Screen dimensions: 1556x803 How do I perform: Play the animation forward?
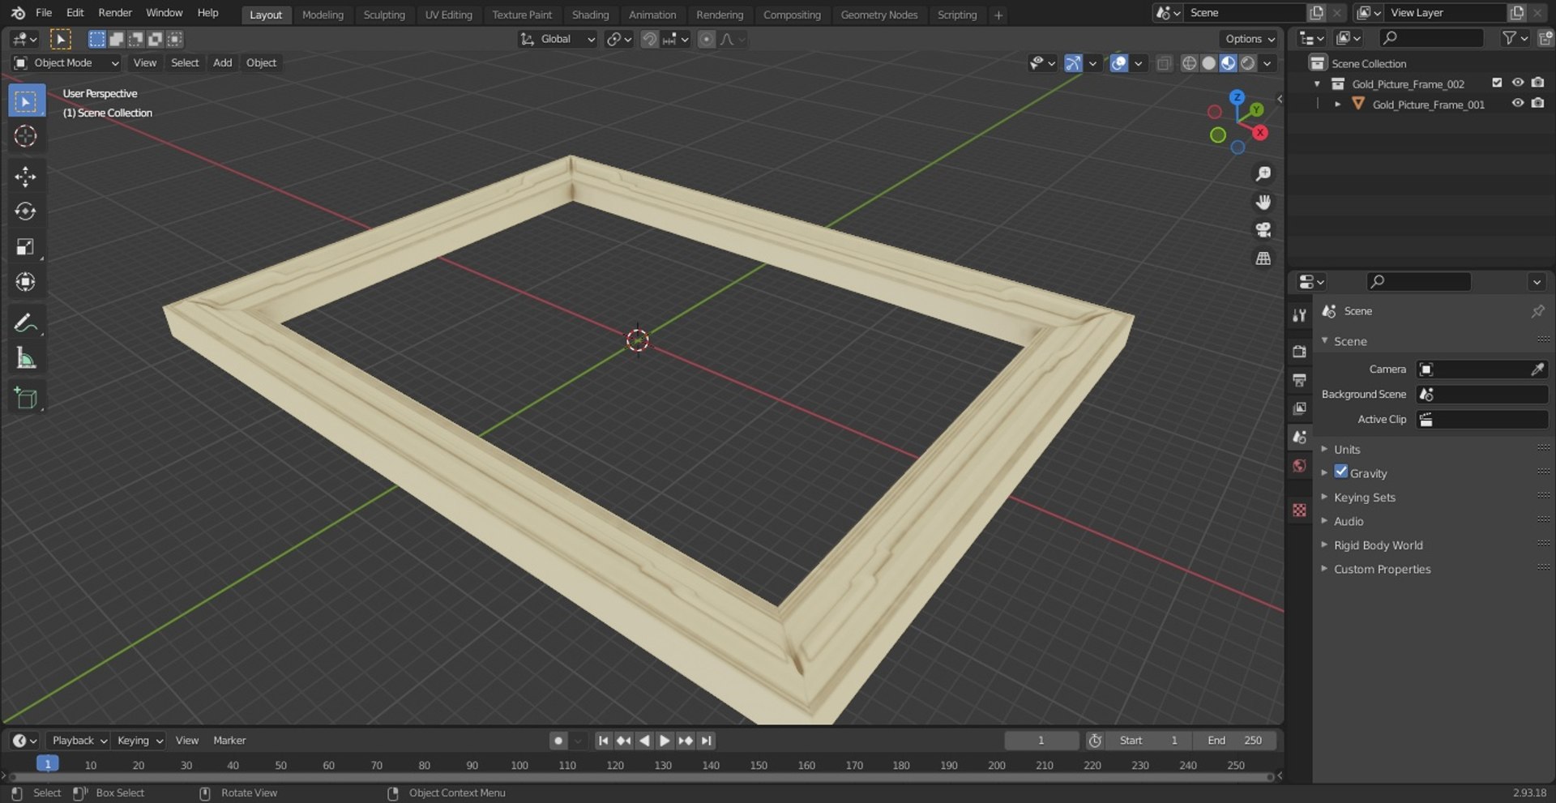click(x=665, y=741)
